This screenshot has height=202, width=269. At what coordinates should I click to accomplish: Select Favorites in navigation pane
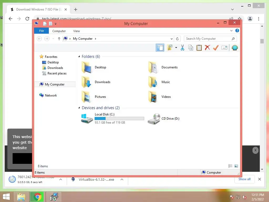[x=51, y=57]
